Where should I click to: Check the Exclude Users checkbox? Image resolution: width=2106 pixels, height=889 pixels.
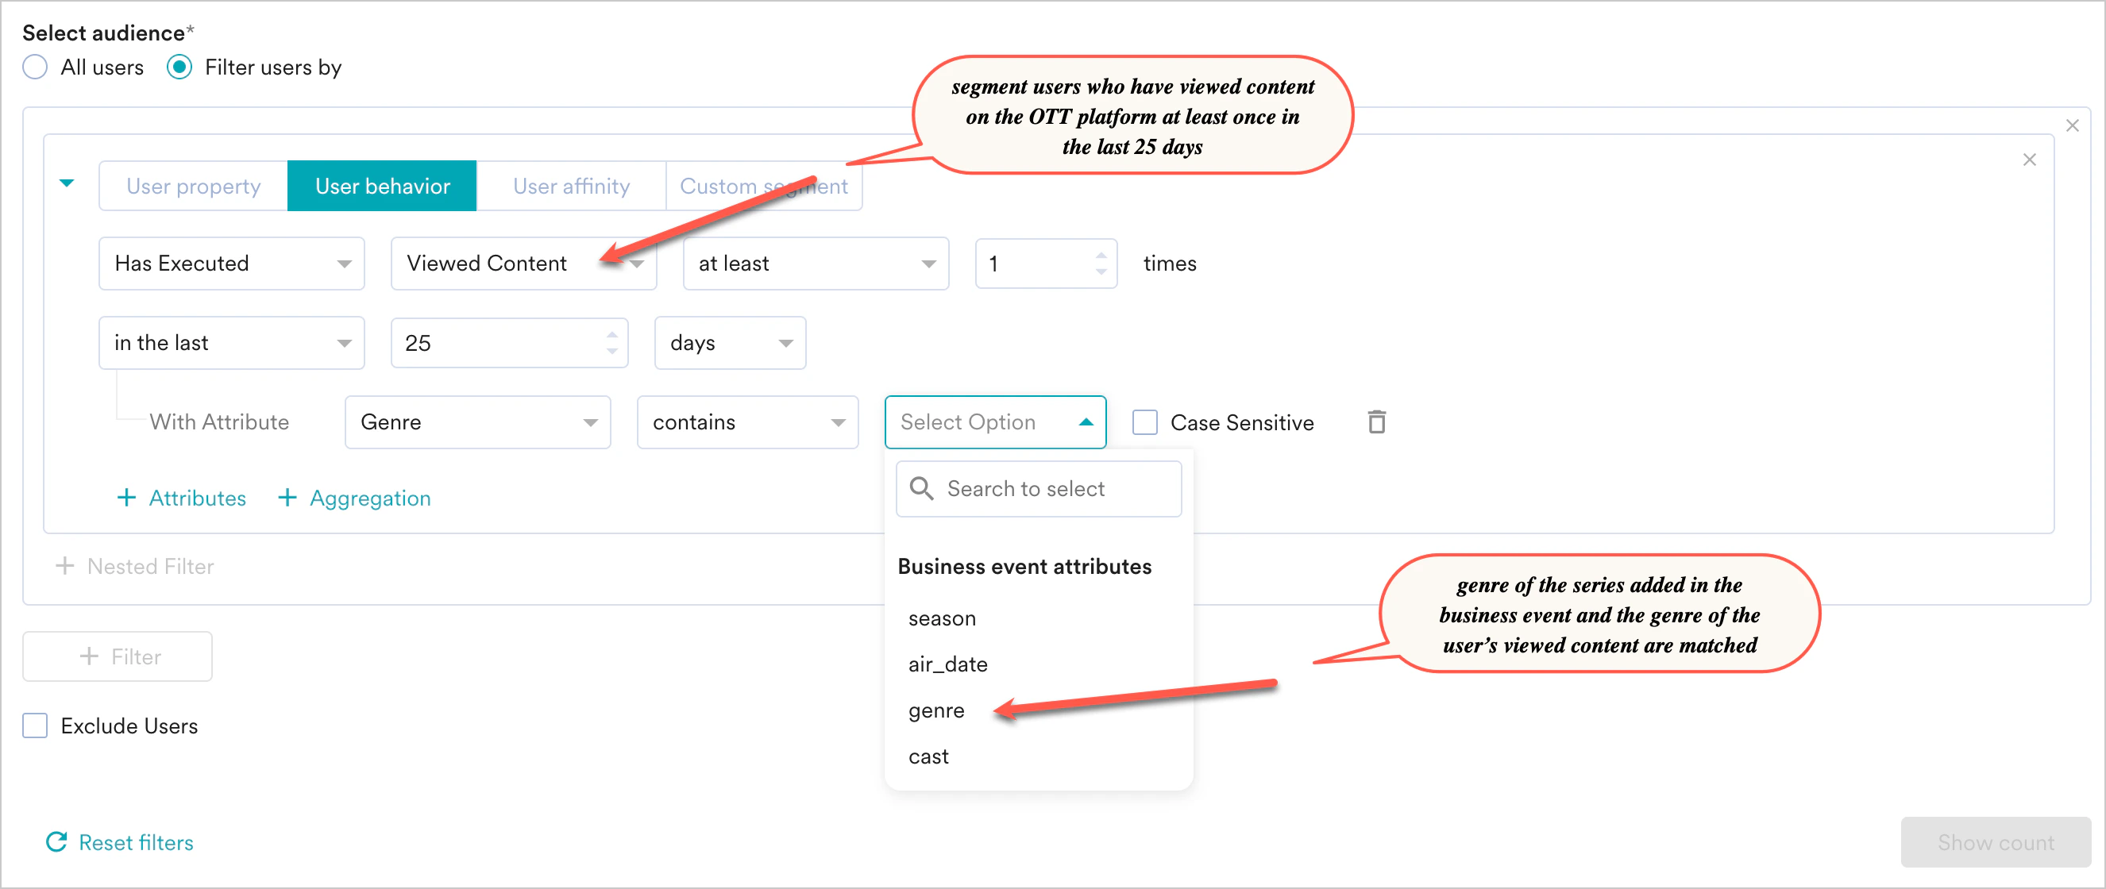pyautogui.click(x=35, y=725)
